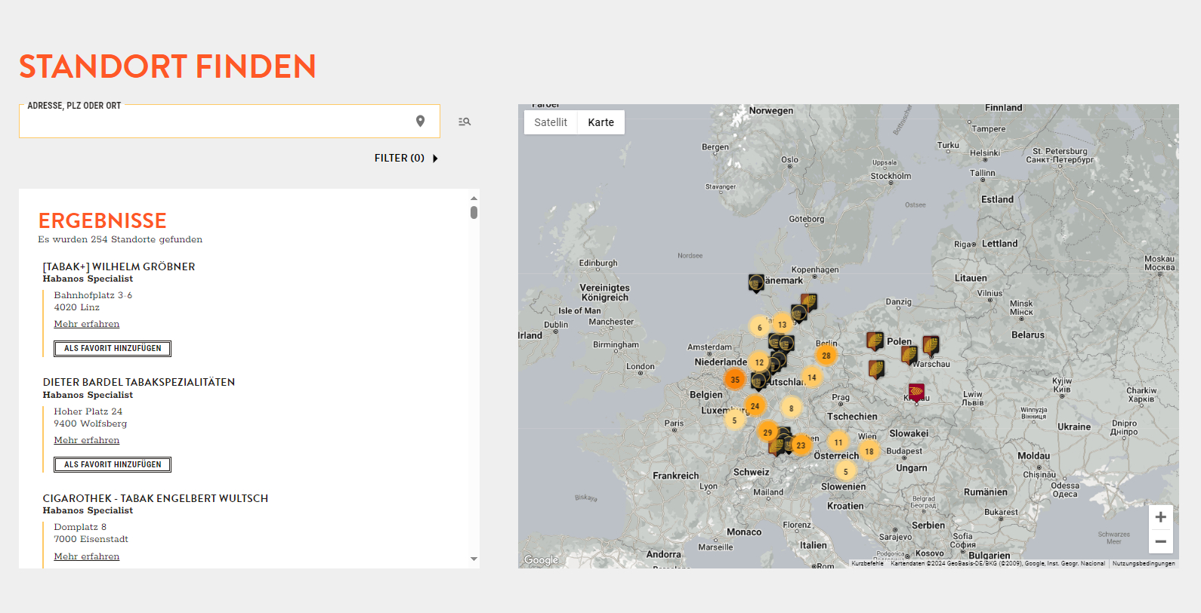Click the address line 'Bahnhofplatz 3-6'
The image size is (1201, 613).
pyautogui.click(x=93, y=295)
